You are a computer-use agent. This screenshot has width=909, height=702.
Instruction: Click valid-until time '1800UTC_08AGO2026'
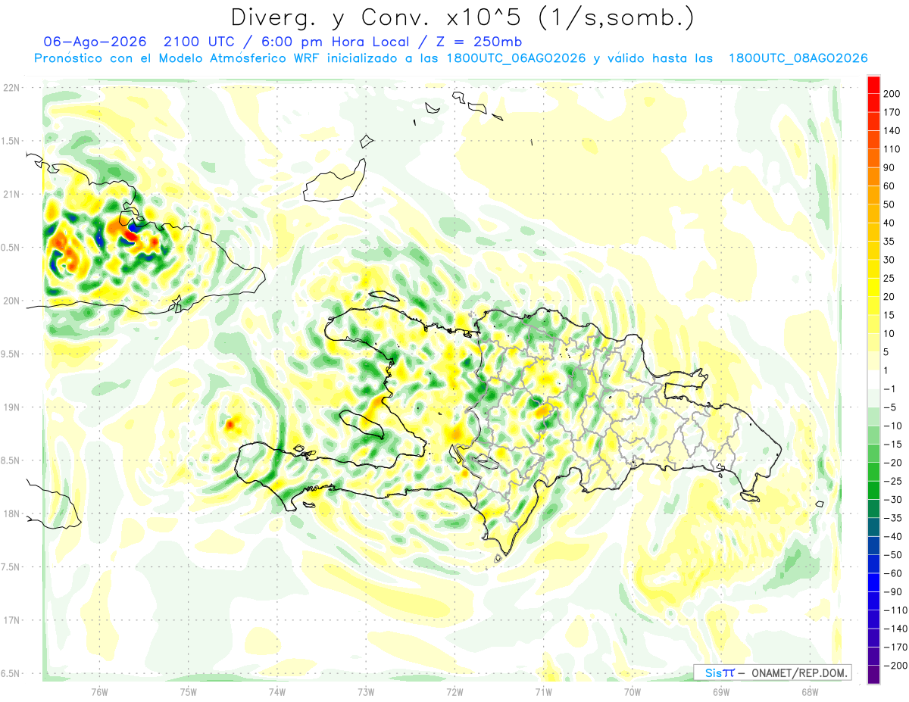coord(798,58)
